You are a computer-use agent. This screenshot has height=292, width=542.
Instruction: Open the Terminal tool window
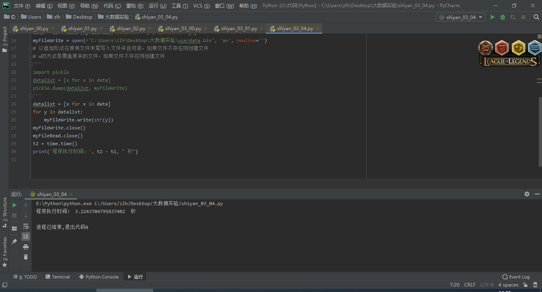(58, 277)
